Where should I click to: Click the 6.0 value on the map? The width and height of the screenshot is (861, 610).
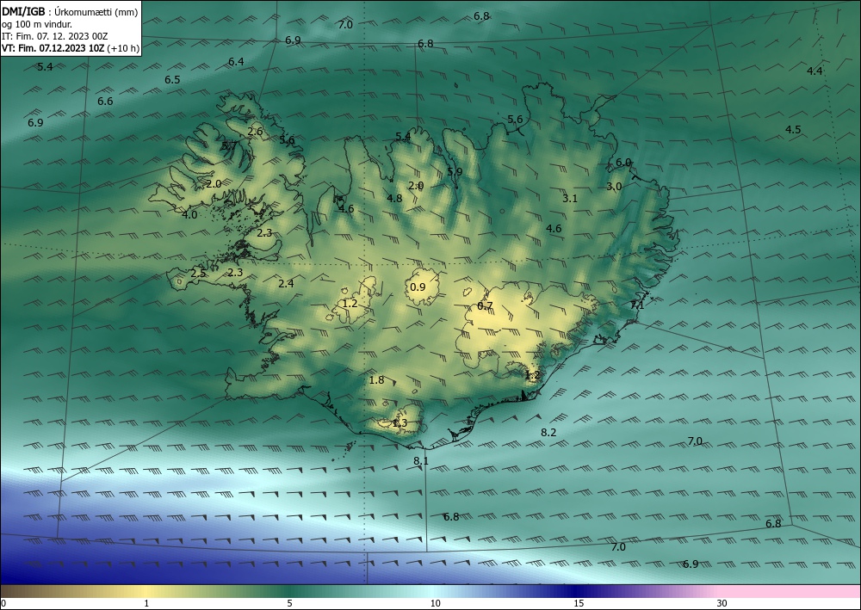(x=623, y=163)
